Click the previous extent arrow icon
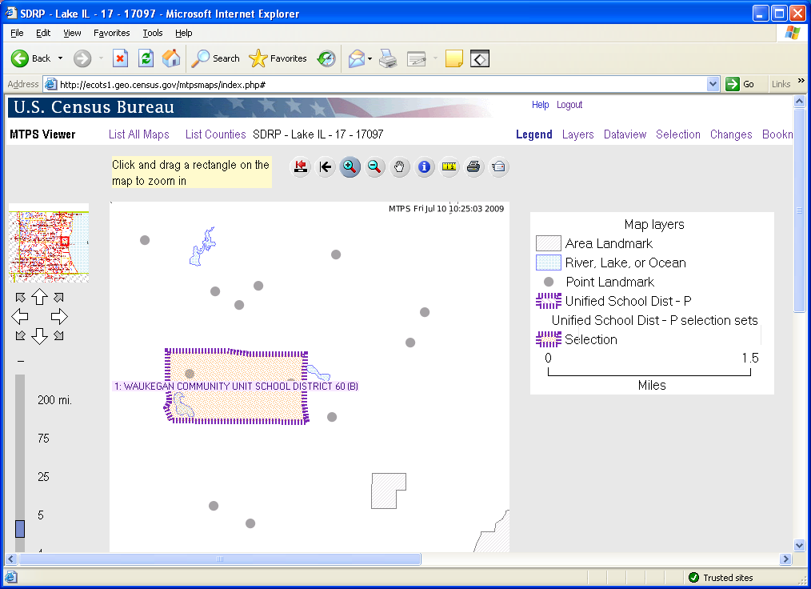 click(325, 167)
